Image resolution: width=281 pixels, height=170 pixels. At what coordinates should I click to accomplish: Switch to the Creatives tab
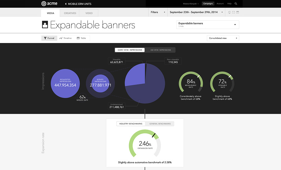(x=70, y=13)
